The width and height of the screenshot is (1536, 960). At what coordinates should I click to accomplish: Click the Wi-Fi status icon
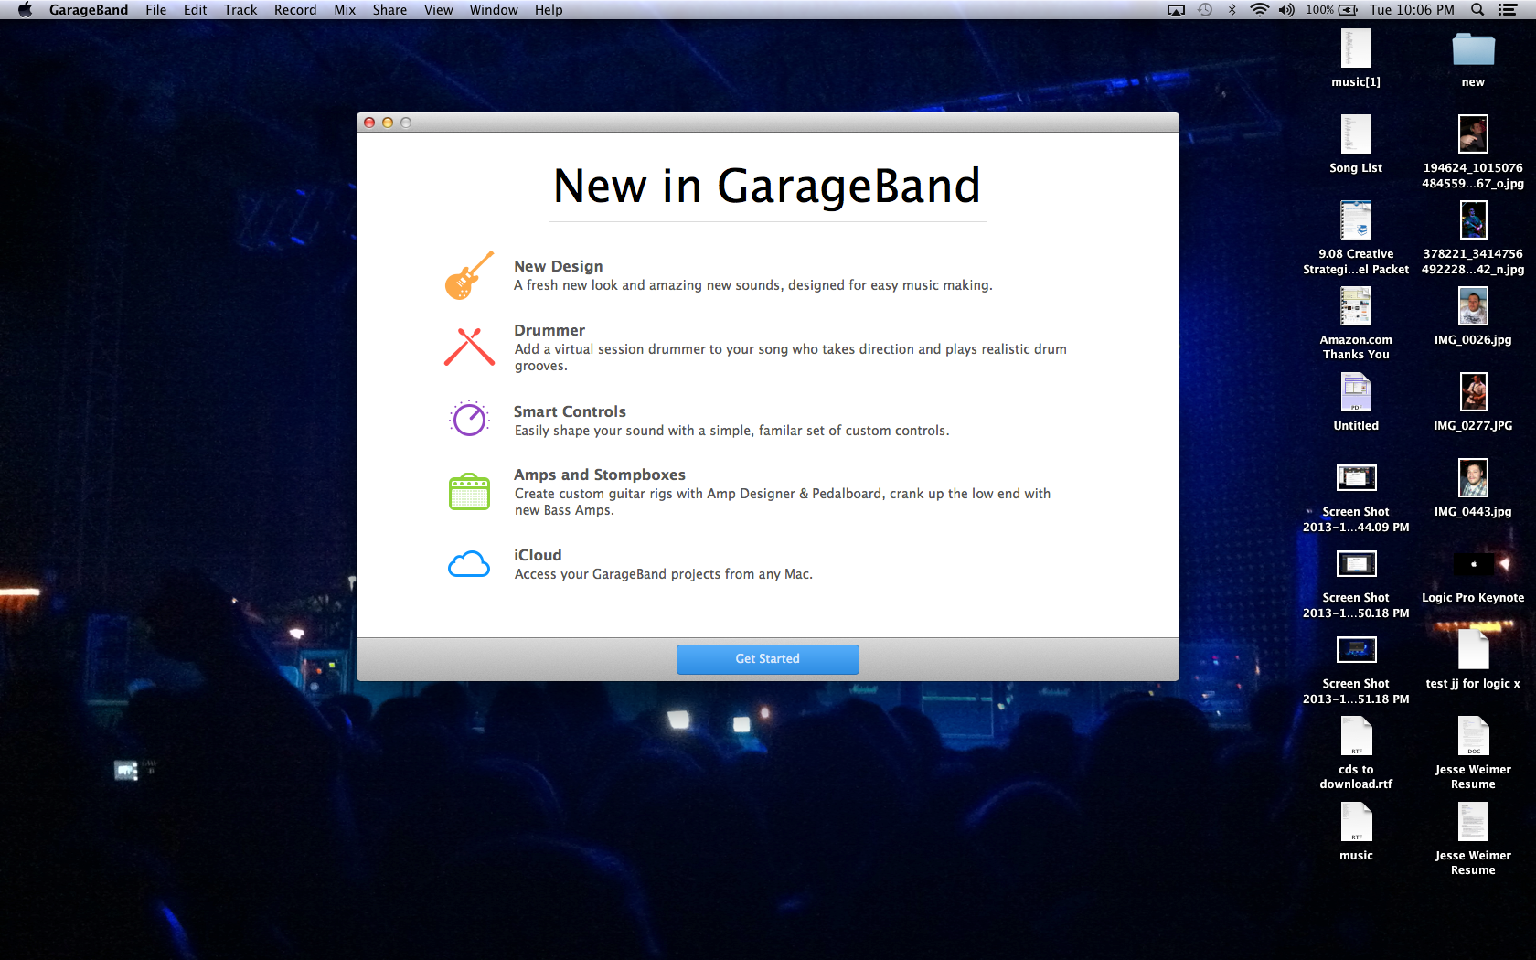[1260, 10]
